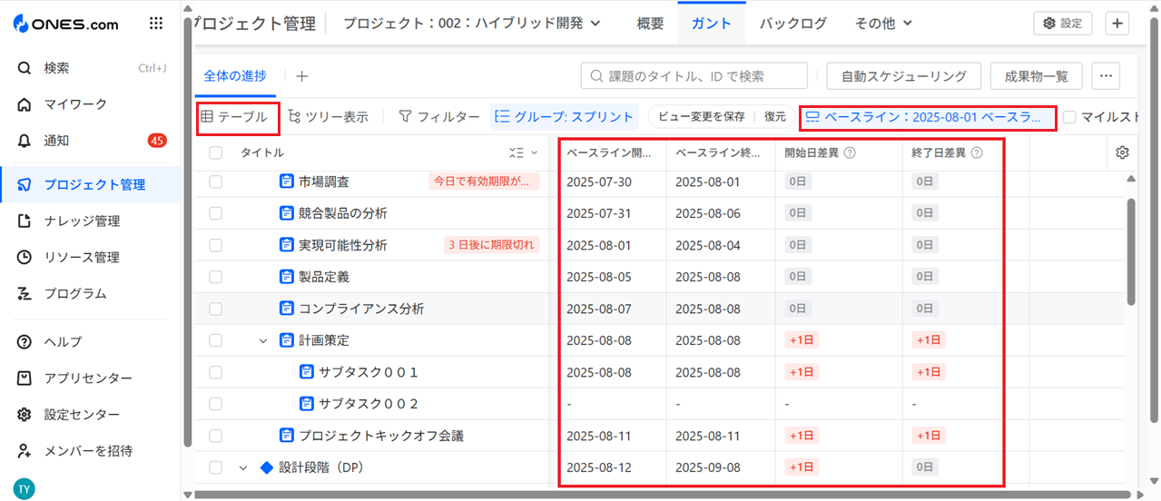Click 復元 to restore view

point(774,116)
